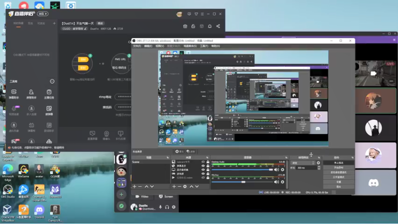Mute the Desktop Audio speaker icon in OBS
The width and height of the screenshot is (398, 224).
277,170
